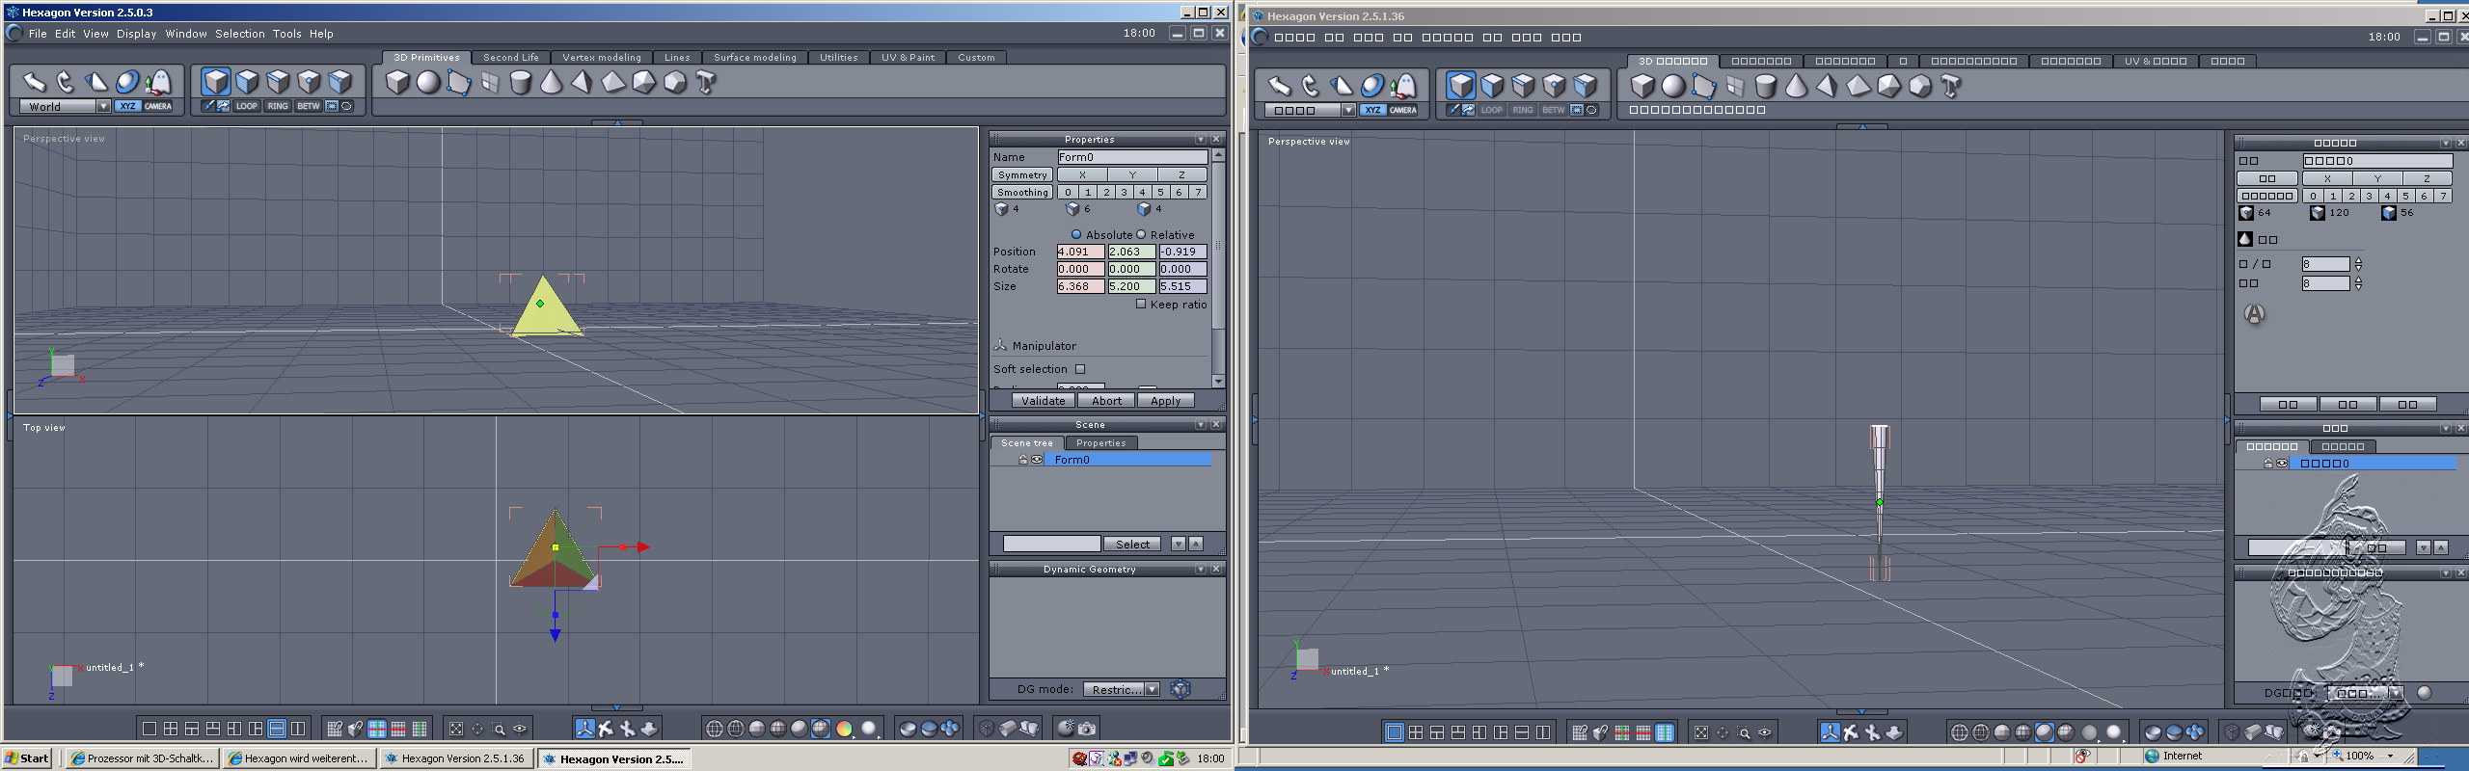Image resolution: width=2469 pixels, height=771 pixels.
Task: Click the Abort button
Action: pos(1106,400)
